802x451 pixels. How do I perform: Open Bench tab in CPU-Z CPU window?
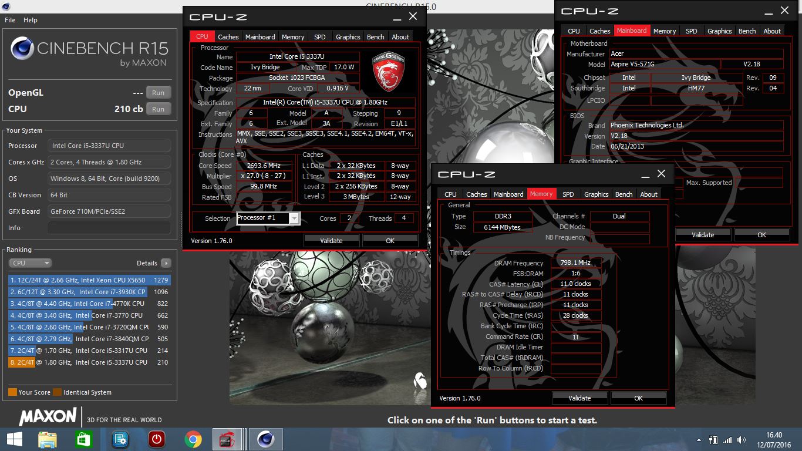pos(375,36)
